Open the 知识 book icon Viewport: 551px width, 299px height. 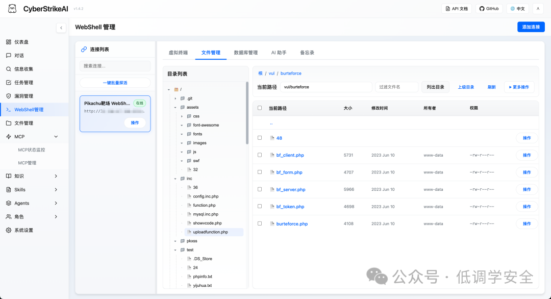coord(9,176)
